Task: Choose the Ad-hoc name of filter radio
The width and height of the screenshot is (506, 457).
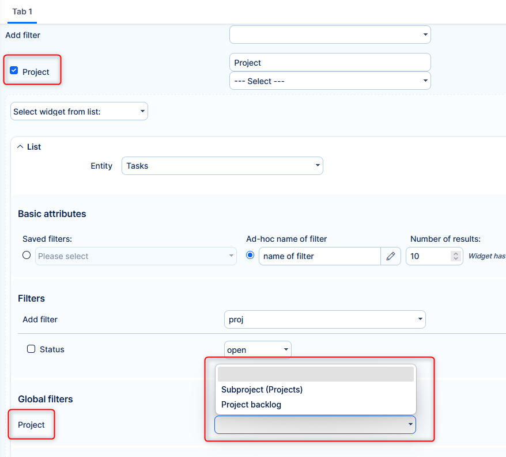Action: 250,255
